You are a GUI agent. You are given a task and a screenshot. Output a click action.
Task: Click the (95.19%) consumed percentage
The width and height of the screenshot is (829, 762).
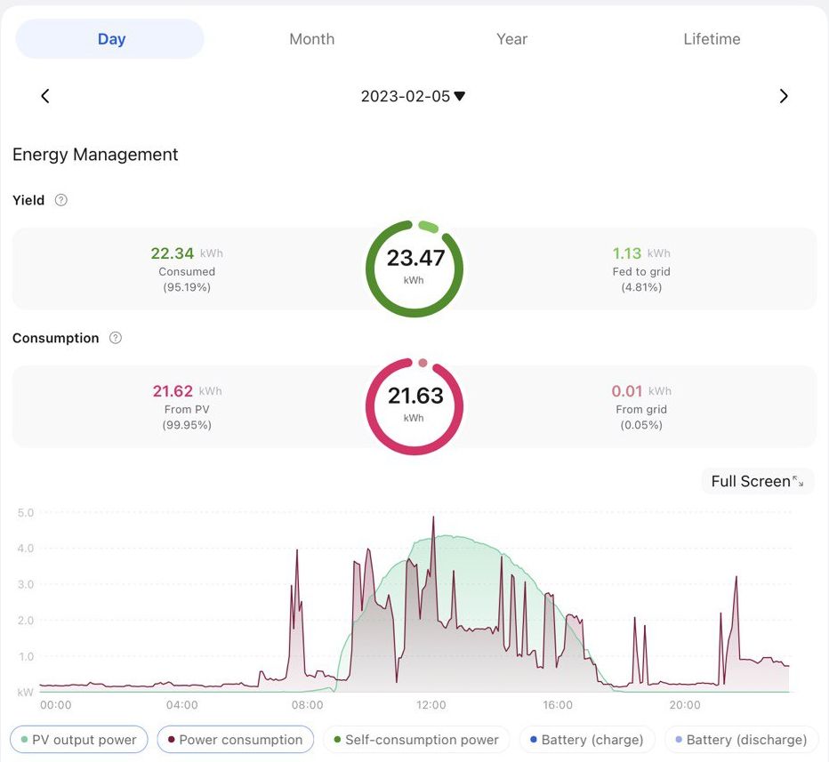pyautogui.click(x=187, y=287)
